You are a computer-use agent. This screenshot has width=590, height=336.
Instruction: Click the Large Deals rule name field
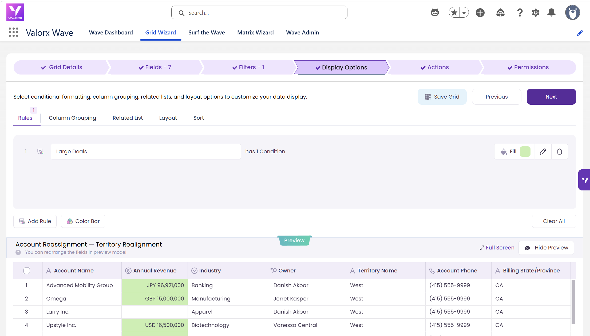146,152
